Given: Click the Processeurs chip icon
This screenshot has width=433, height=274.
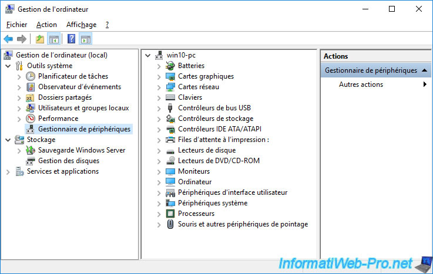Looking at the screenshot, I should [x=170, y=214].
